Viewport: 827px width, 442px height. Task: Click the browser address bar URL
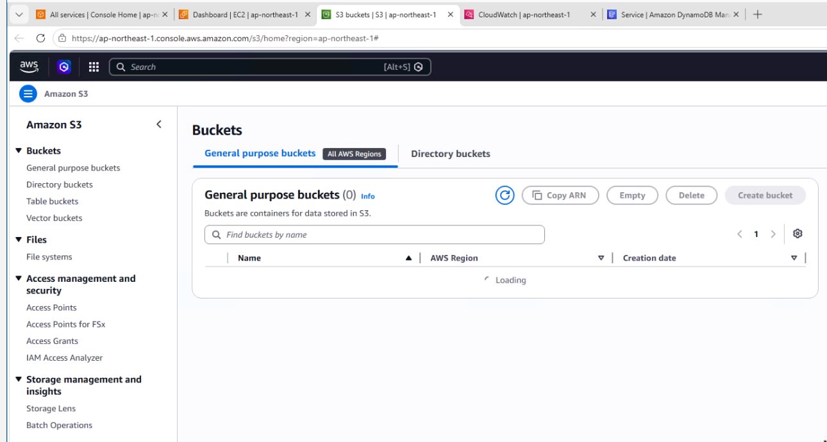[x=225, y=38]
